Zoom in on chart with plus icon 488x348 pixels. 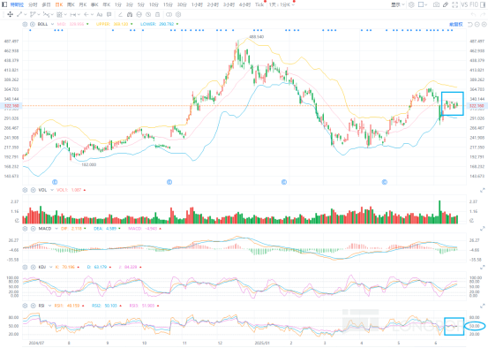[x=484, y=25]
